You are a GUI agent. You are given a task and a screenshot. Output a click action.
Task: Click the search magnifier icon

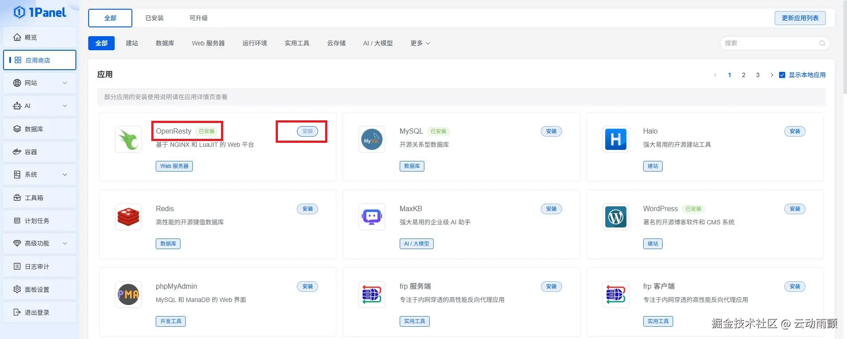[x=822, y=43]
